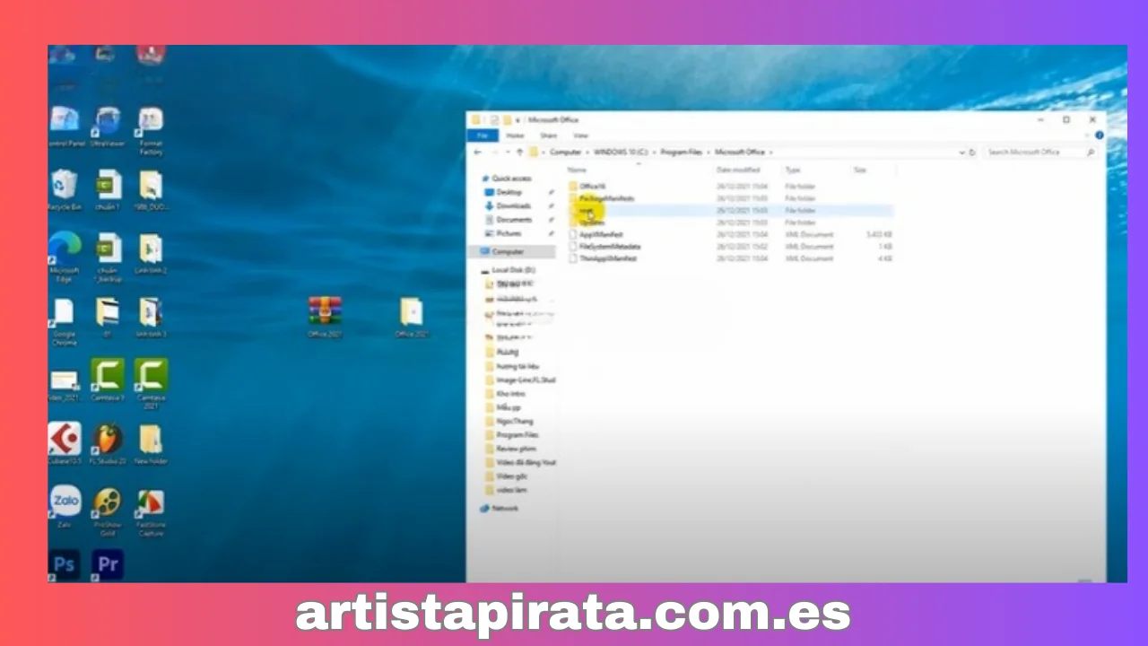Select the root folder row
Image resolution: width=1148 pixels, height=646 pixels.
tap(730, 210)
